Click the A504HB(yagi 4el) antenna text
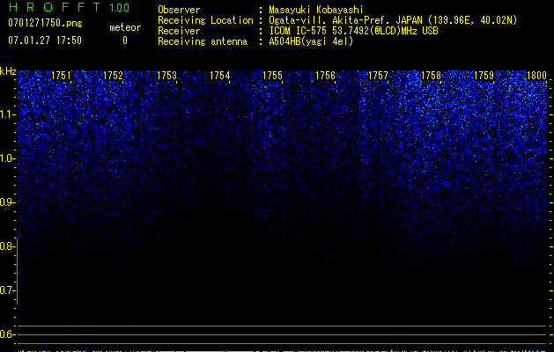The width and height of the screenshot is (554, 352). coord(311,41)
